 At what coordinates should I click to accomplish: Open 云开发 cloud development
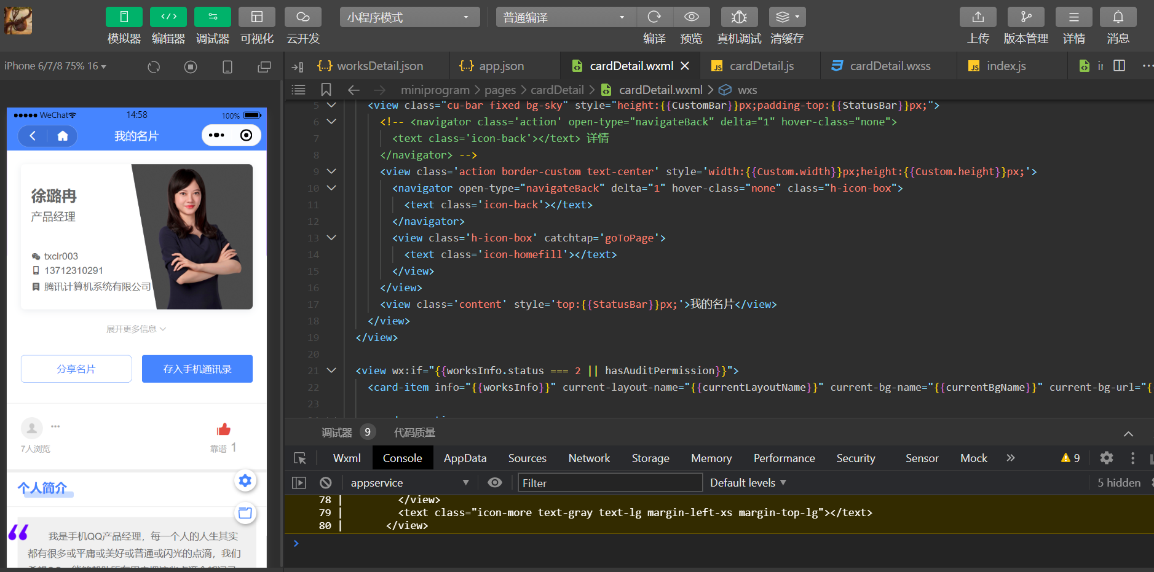pyautogui.click(x=303, y=17)
